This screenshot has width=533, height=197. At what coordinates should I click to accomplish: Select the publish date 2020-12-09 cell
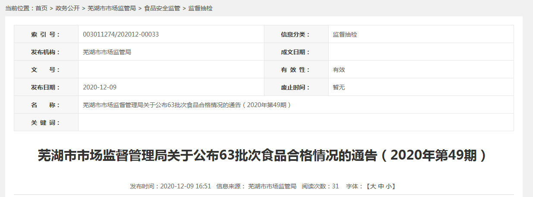click(x=171, y=87)
